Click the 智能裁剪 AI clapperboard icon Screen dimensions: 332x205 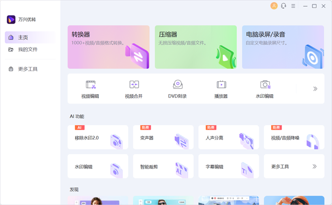(182, 170)
